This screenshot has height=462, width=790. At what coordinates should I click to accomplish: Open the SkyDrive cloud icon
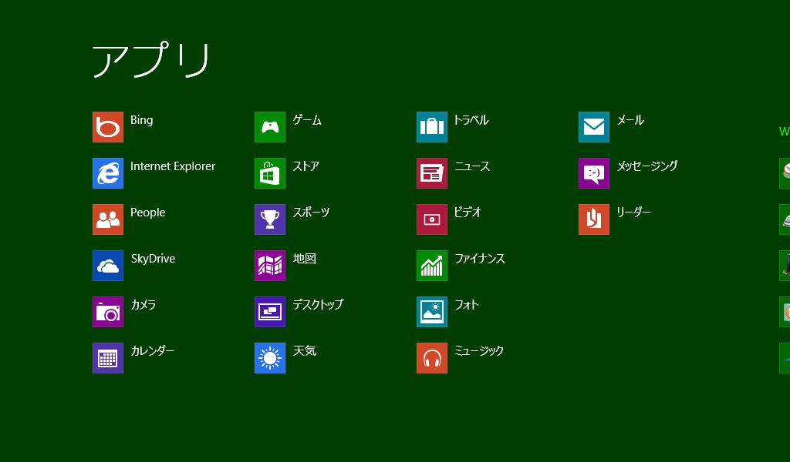(x=108, y=266)
